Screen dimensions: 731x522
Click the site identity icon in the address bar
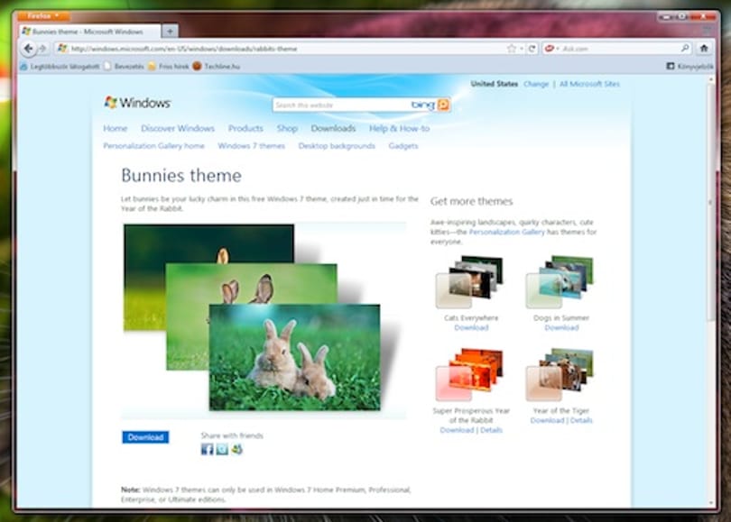[x=62, y=49]
